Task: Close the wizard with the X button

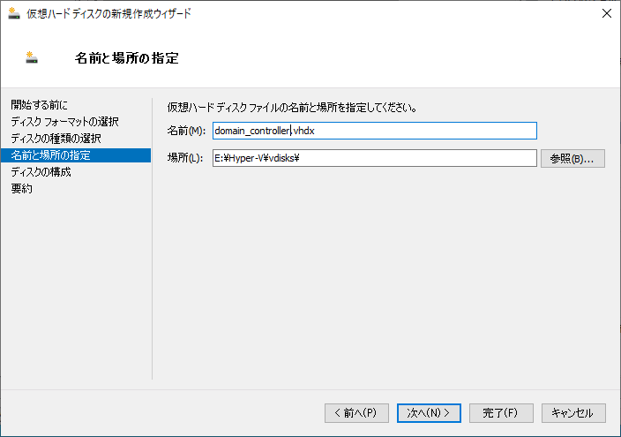Action: [x=606, y=13]
